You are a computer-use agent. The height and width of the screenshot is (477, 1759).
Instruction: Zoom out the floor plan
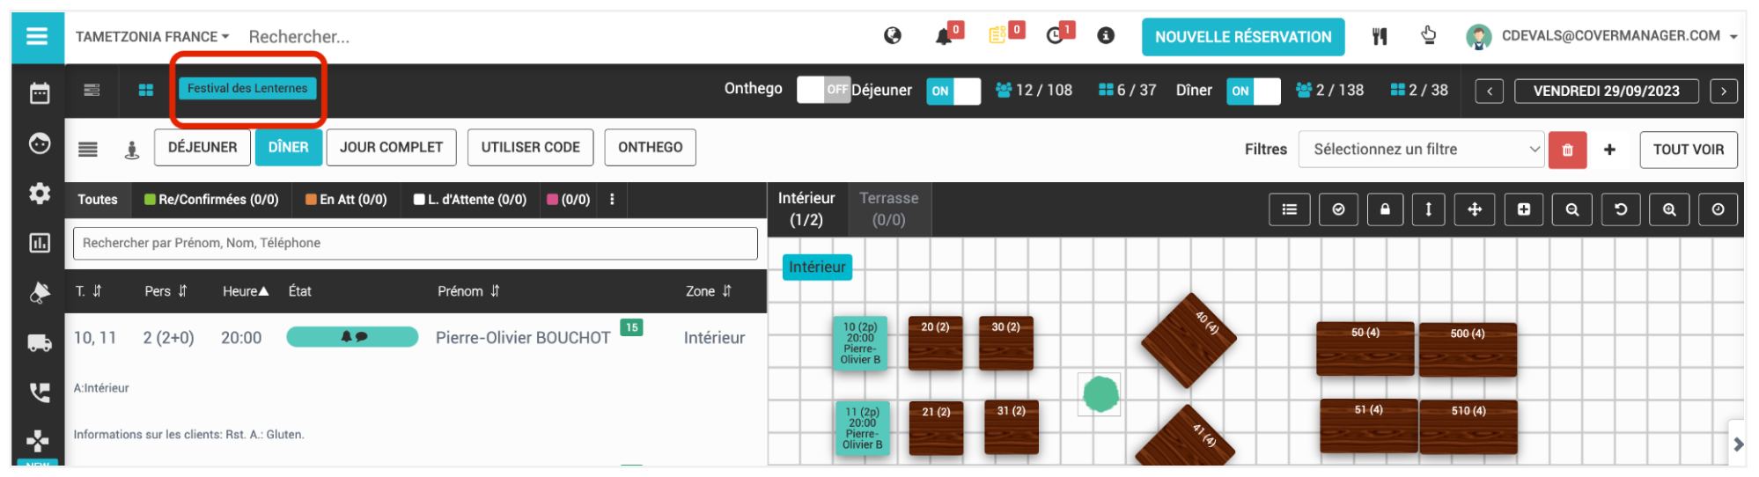coord(1572,209)
